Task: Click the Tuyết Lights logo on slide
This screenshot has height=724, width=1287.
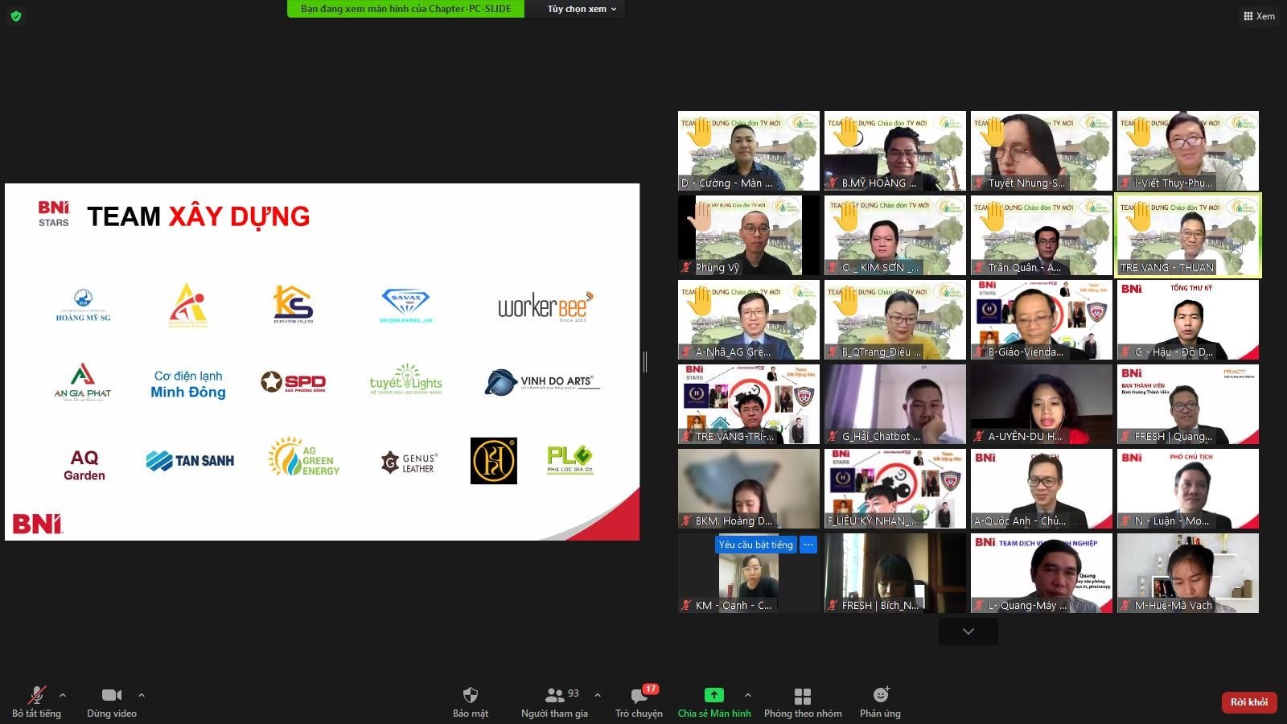Action: (x=406, y=379)
